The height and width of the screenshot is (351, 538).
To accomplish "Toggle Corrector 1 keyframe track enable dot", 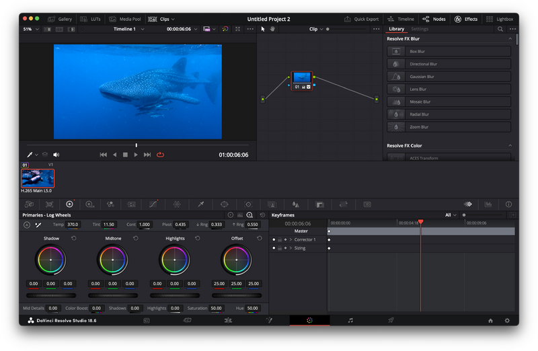I will (x=274, y=239).
